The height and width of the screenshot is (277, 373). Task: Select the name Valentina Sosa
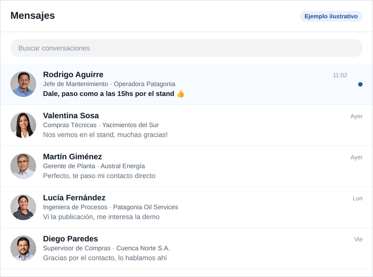point(71,116)
